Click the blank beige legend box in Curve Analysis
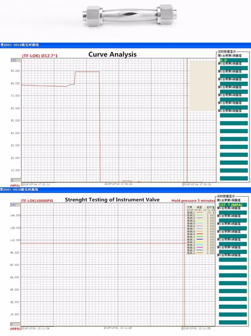This screenshot has width=251, height=336. (x=202, y=86)
